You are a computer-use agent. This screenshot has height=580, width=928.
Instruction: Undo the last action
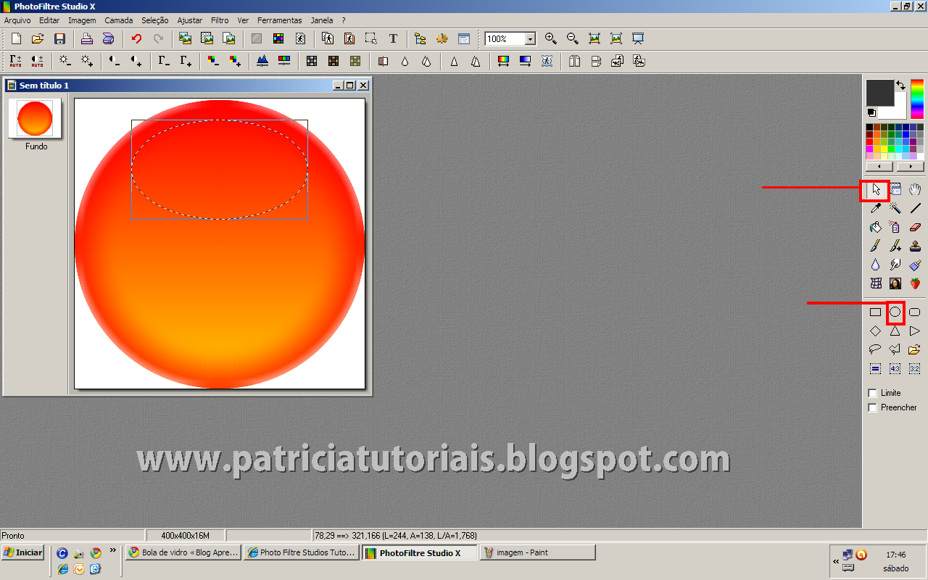click(x=136, y=39)
